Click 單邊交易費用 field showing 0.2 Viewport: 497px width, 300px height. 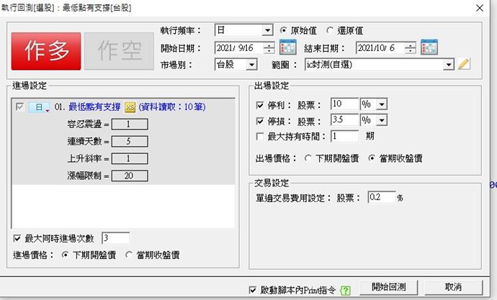pyautogui.click(x=382, y=197)
